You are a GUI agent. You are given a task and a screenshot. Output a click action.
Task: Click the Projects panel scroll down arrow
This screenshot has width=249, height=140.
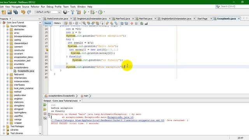(40, 134)
